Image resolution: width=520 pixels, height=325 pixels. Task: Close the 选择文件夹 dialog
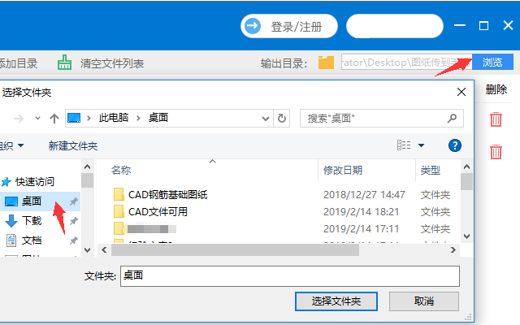pyautogui.click(x=461, y=92)
